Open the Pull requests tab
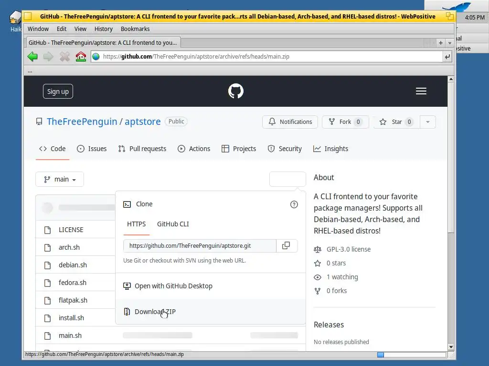The width and height of the screenshot is (489, 366). pyautogui.click(x=142, y=149)
